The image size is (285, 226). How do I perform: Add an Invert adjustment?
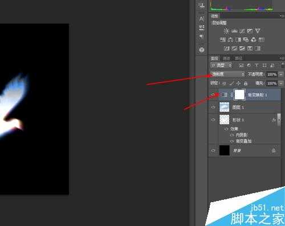[226, 48]
